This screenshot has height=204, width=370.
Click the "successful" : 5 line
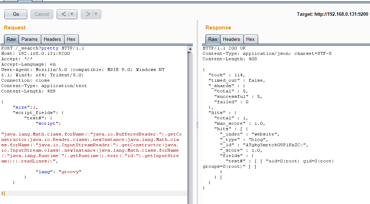pyautogui.click(x=238, y=97)
